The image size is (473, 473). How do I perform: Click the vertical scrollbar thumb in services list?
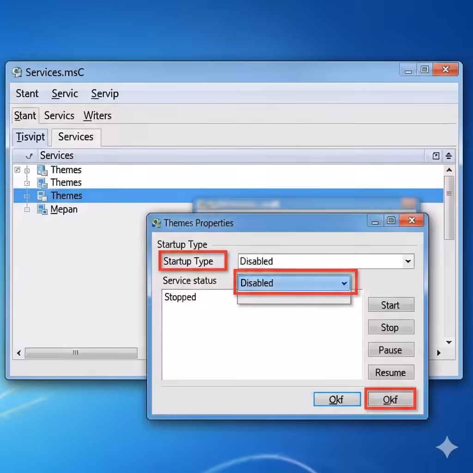tap(449, 207)
